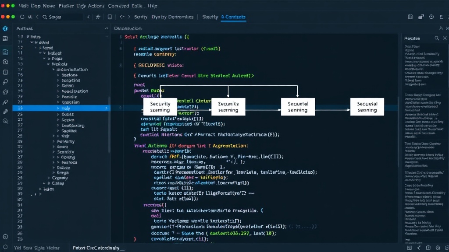449x252 pixels.
Task: Click the arrow at right of highlighted row
Action: click(x=106, y=108)
